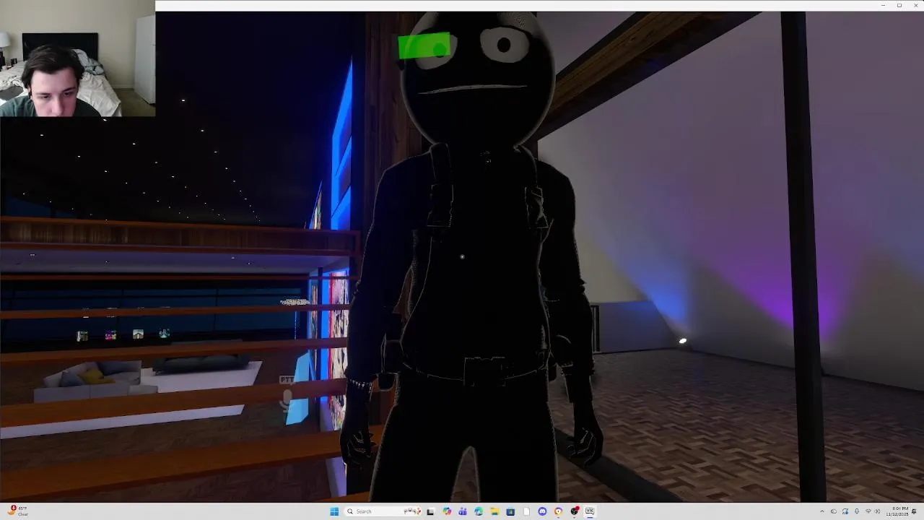Viewport: 924px width, 520px height.
Task: Select the fourth, teal world thumbnail
Action: (165, 333)
